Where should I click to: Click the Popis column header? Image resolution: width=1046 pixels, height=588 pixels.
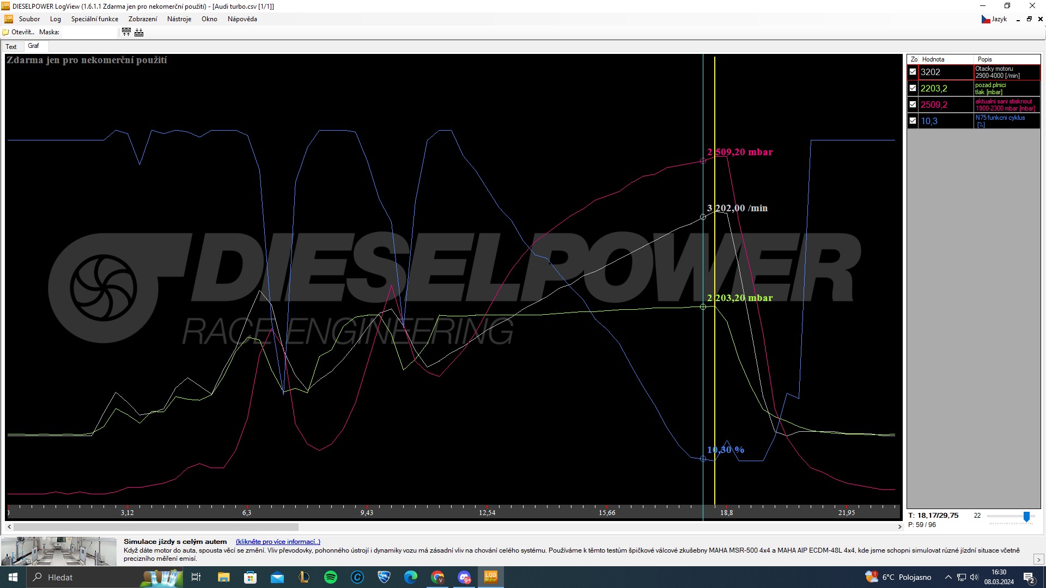(x=1007, y=59)
